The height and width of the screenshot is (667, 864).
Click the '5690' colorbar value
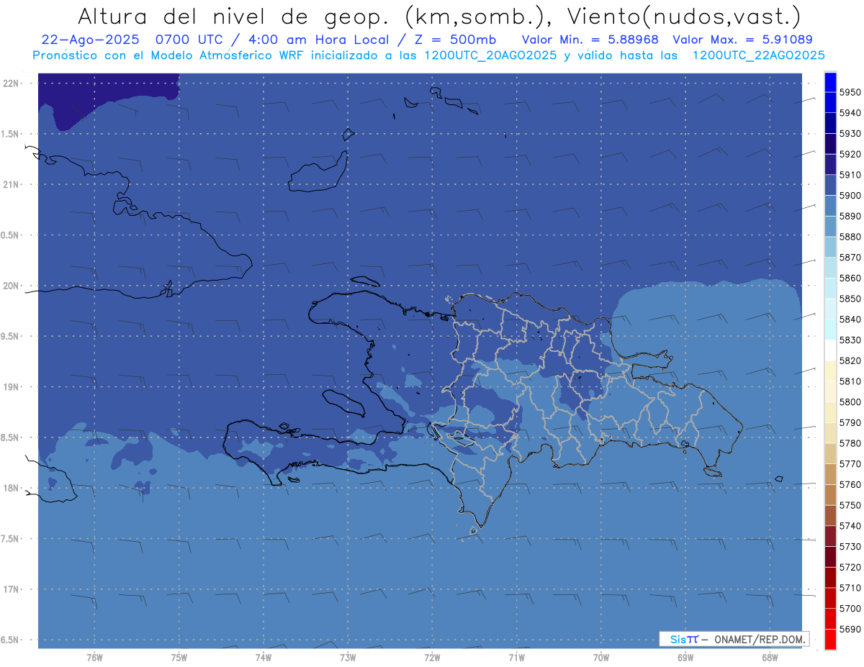tap(850, 629)
